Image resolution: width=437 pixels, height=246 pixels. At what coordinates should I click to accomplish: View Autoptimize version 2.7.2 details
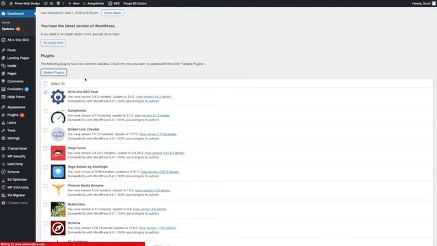[x=152, y=115]
